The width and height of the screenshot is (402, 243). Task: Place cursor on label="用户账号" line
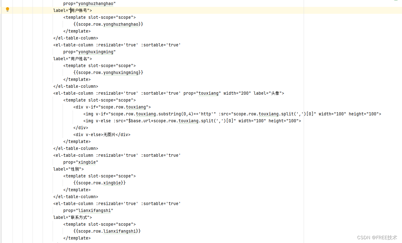point(72,10)
